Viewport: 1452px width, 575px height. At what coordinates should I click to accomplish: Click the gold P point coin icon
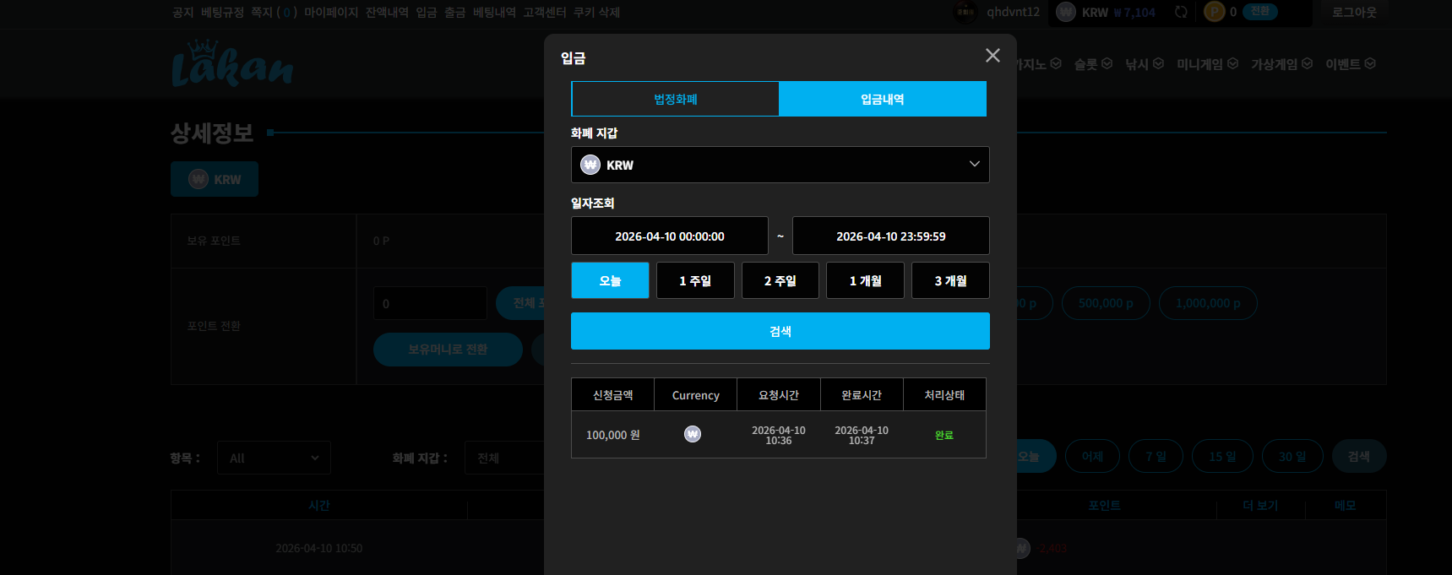[1214, 12]
